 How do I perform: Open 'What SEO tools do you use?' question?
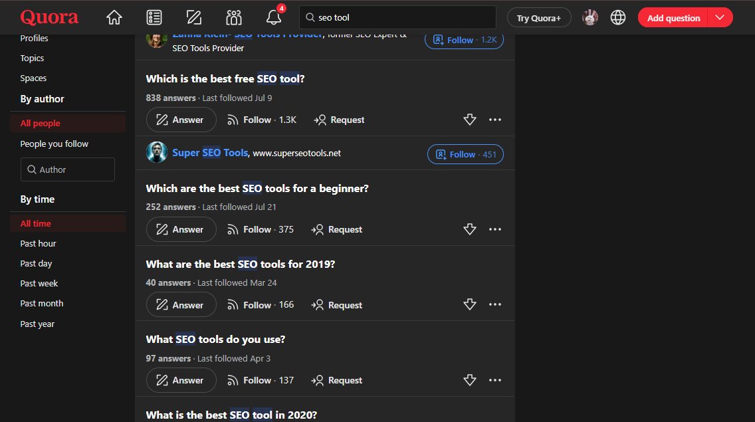[x=215, y=339]
